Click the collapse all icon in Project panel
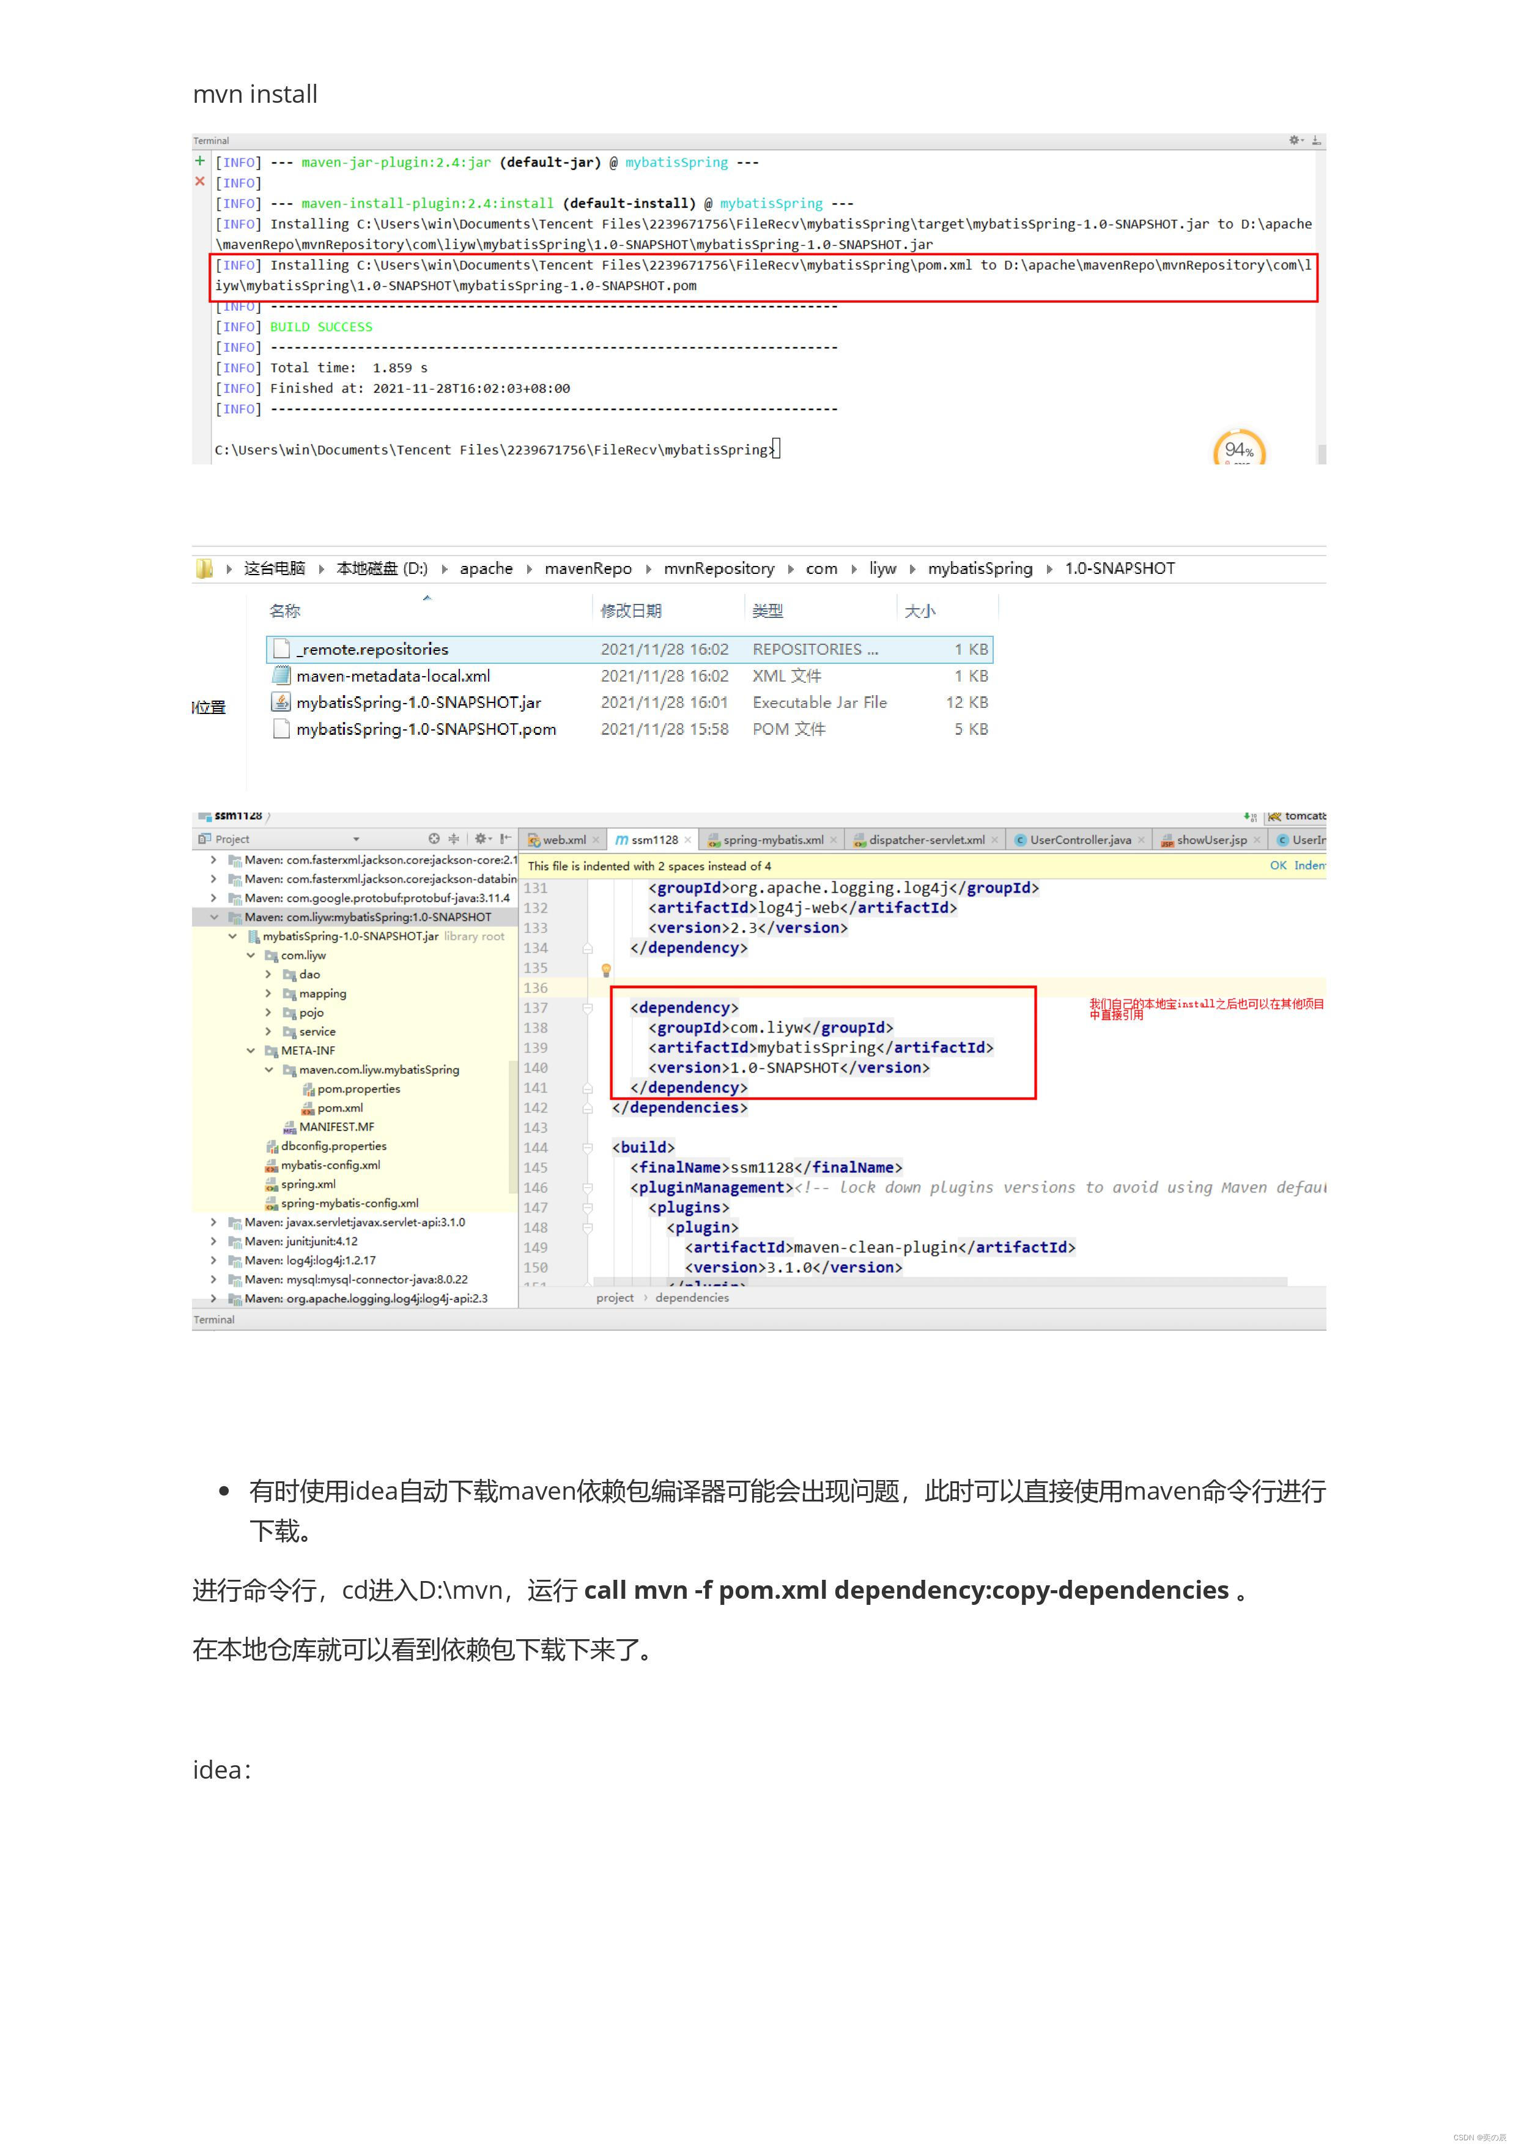This screenshot has width=1516, height=2147. pyautogui.click(x=454, y=839)
